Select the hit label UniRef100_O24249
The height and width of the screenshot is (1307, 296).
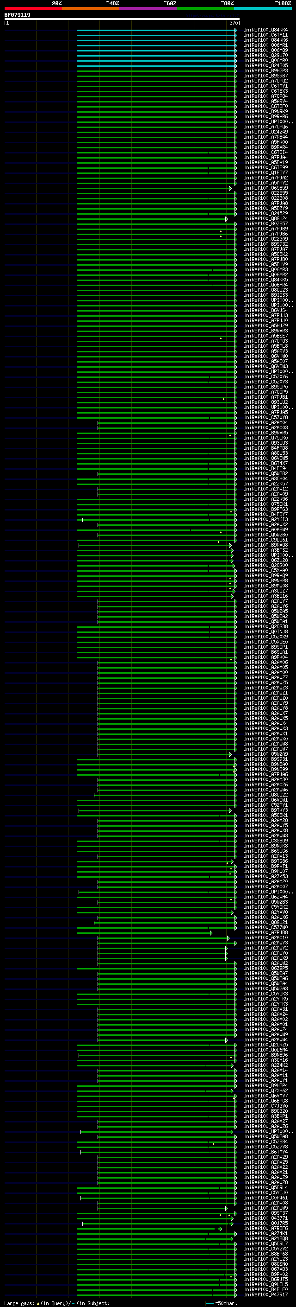(265, 132)
